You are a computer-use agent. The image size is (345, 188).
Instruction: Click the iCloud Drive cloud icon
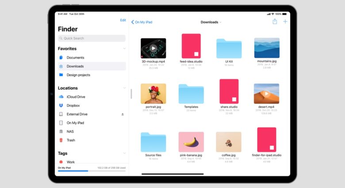[61, 96]
